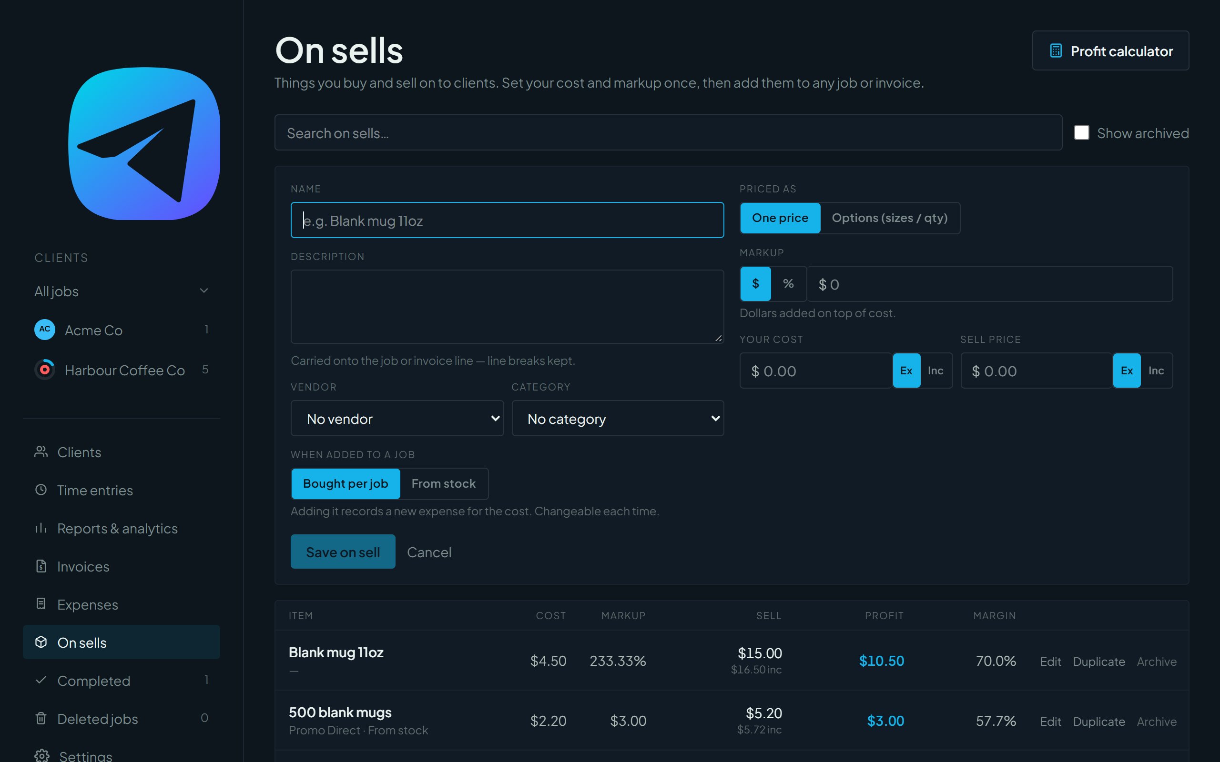Open Invoices page
Image resolution: width=1220 pixels, height=762 pixels.
(122, 566)
